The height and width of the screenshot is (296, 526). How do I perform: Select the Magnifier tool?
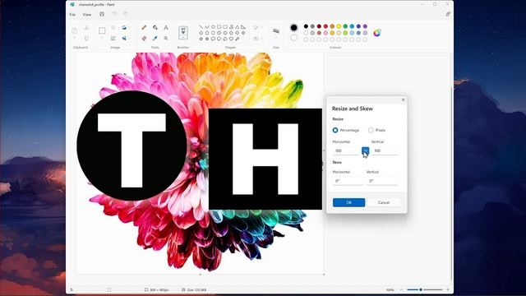[x=166, y=39]
